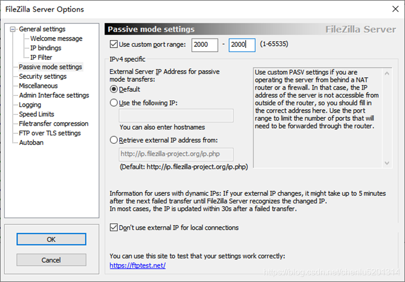The height and width of the screenshot is (282, 405).
Task: Switch to Logging options
Action: (x=30, y=105)
